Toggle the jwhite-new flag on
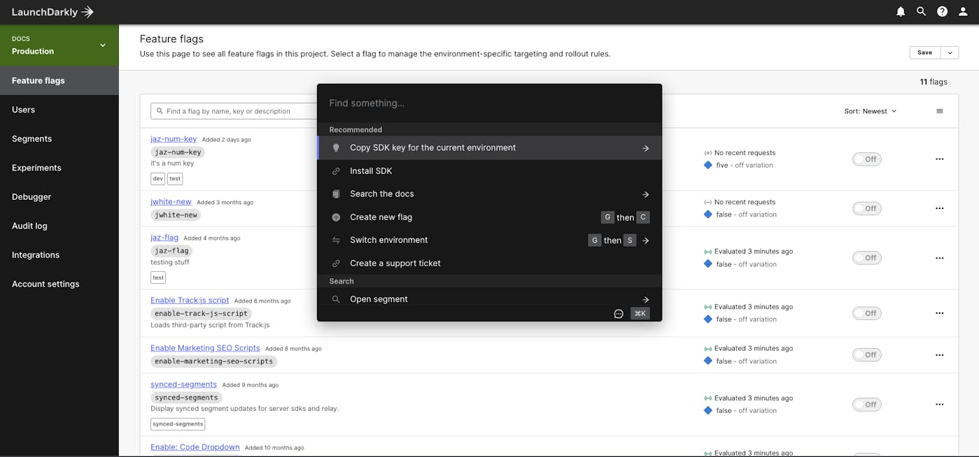The image size is (979, 457). tap(867, 208)
